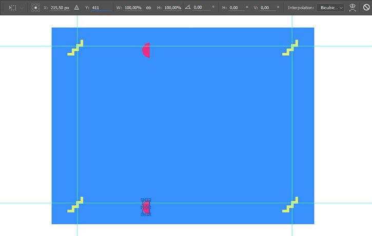Switch to warp mode icon
The height and width of the screenshot is (236, 372).
tap(353, 8)
